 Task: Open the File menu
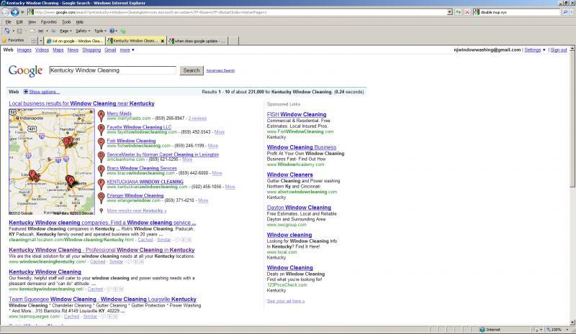tap(8, 22)
